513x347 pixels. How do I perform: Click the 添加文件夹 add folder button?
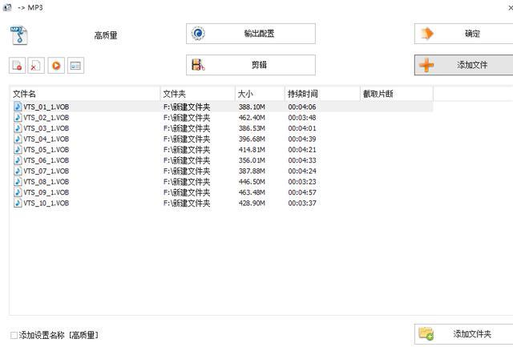coord(463,334)
